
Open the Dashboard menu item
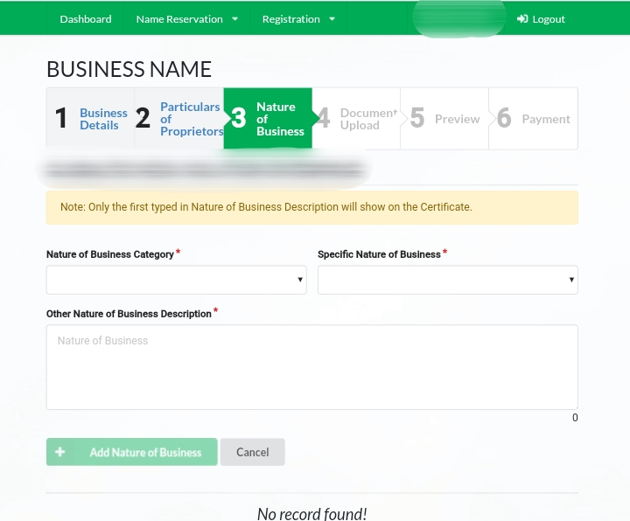click(x=86, y=19)
